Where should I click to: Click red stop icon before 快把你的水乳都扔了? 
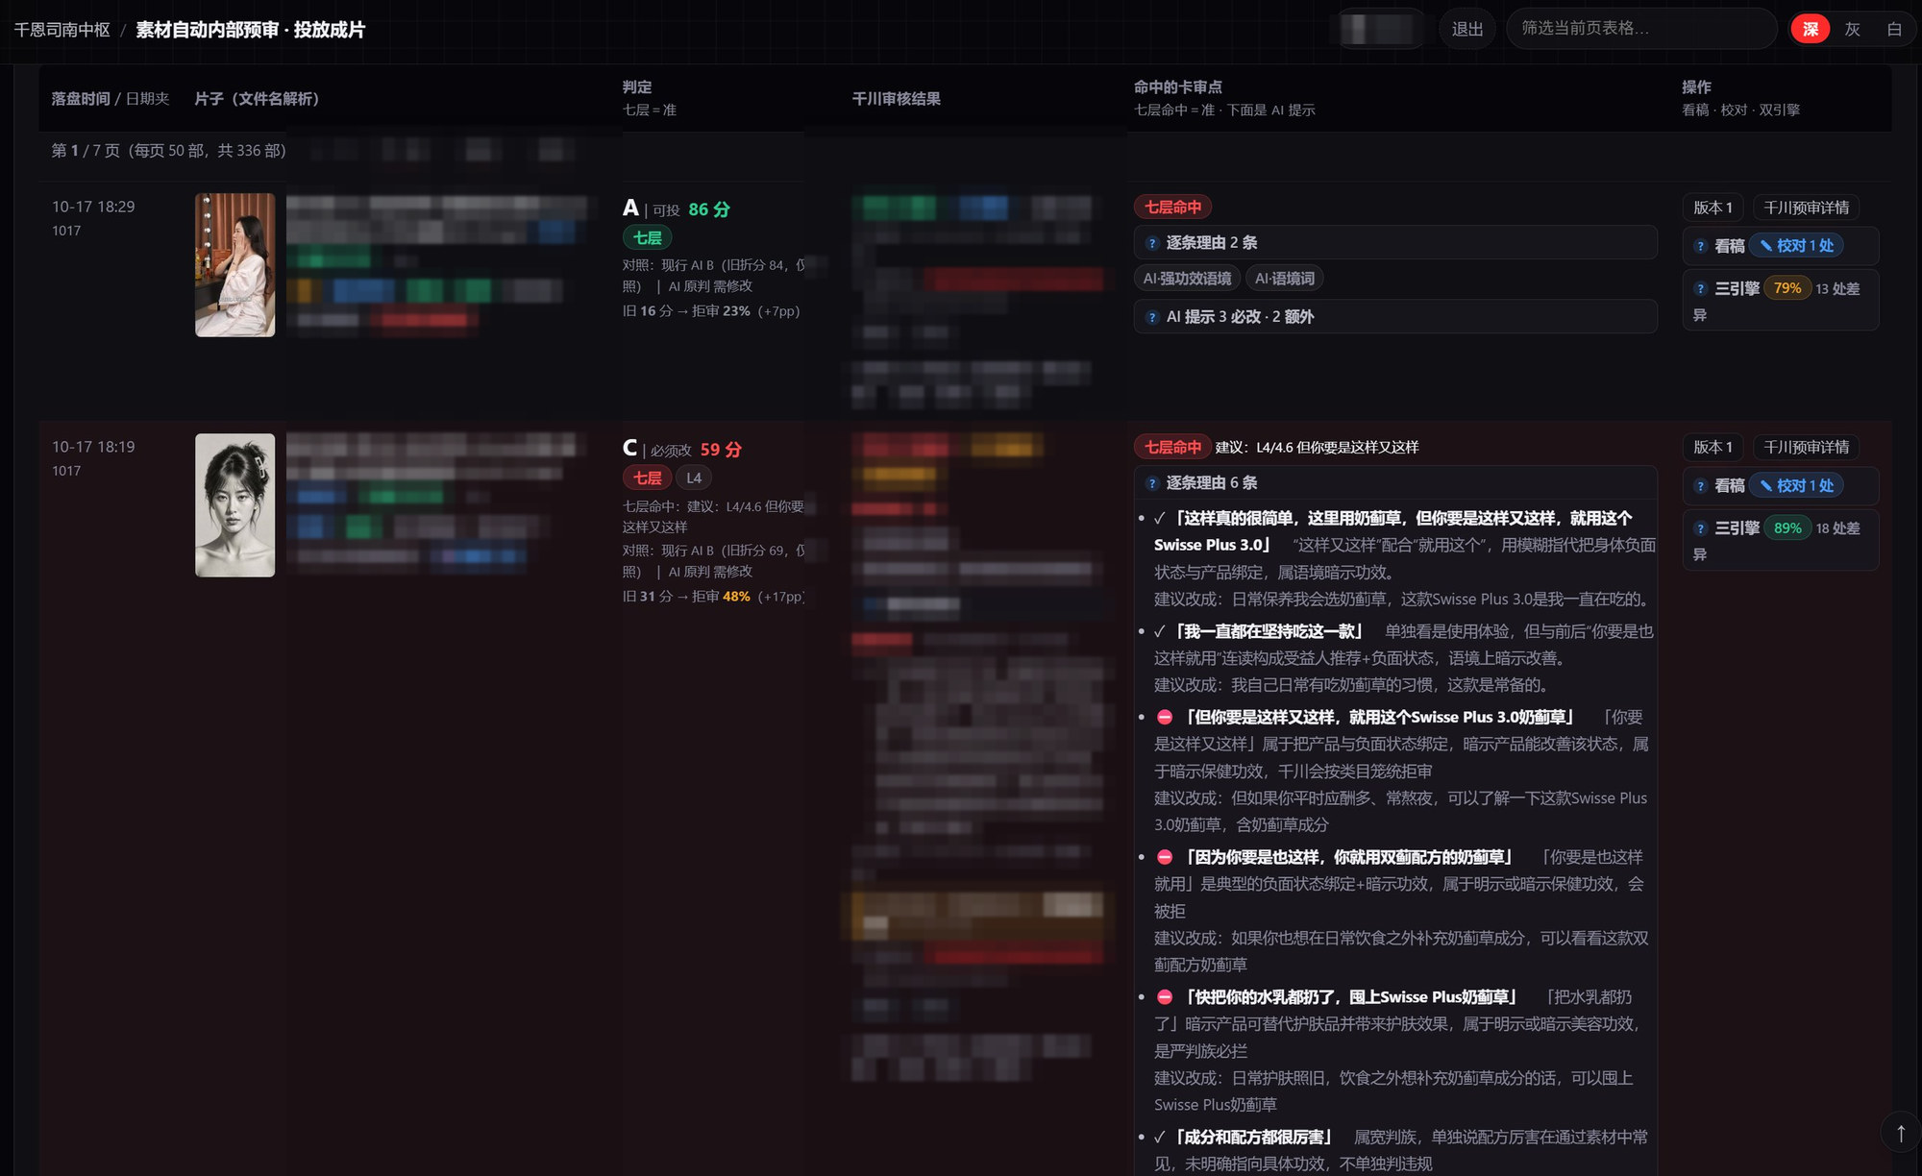(x=1165, y=997)
